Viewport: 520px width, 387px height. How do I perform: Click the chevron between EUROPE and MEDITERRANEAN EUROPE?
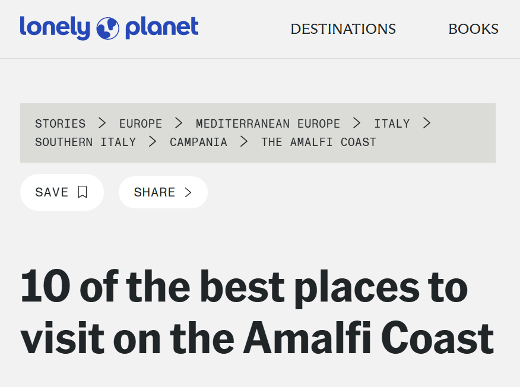point(179,123)
